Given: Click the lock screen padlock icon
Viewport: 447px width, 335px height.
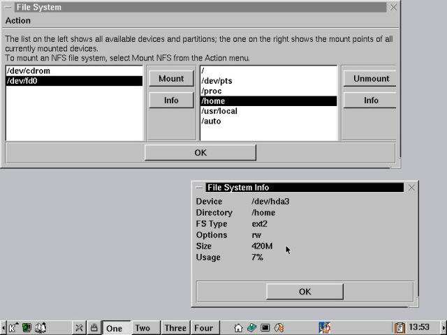Looking at the screenshot, I should [x=93, y=327].
